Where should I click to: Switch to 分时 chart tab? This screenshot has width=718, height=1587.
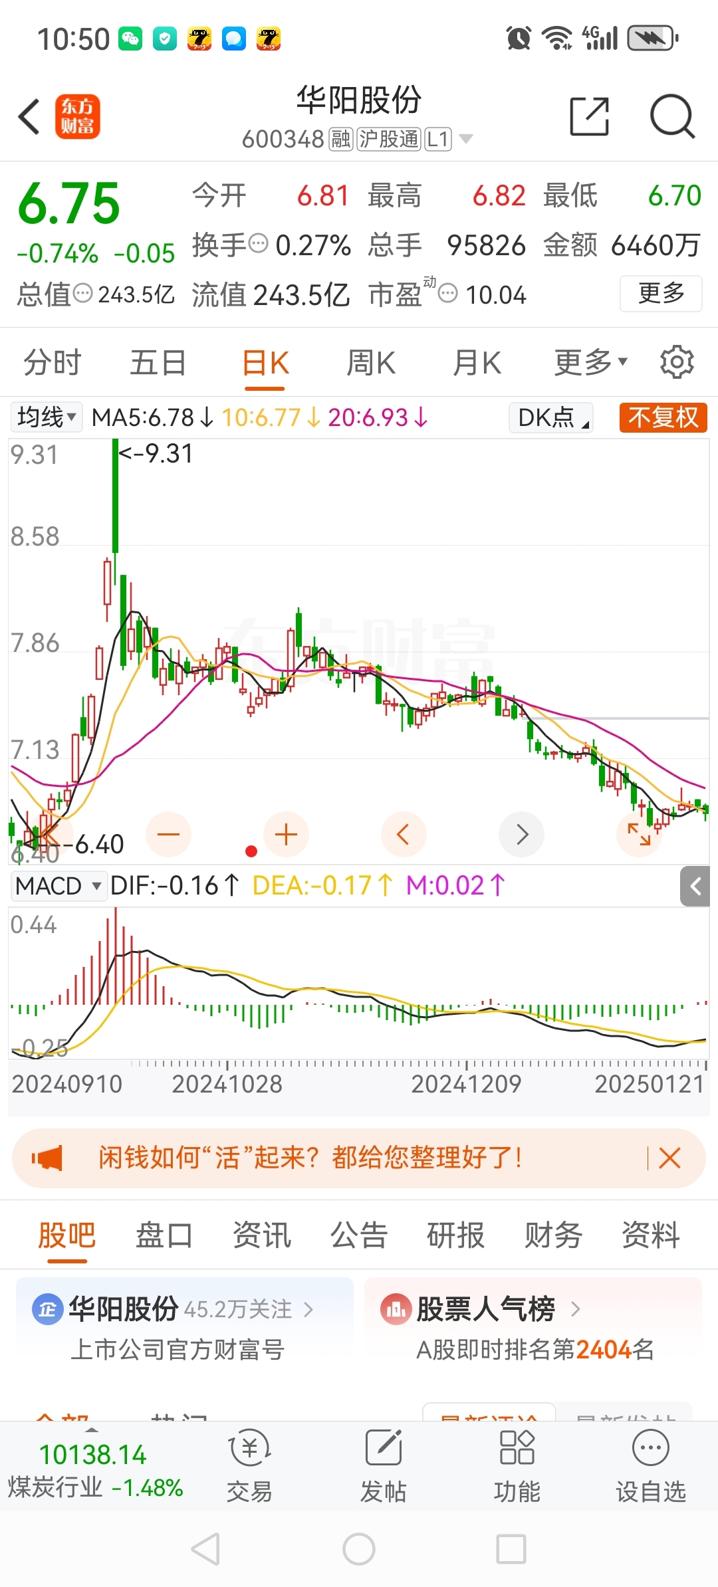[53, 363]
